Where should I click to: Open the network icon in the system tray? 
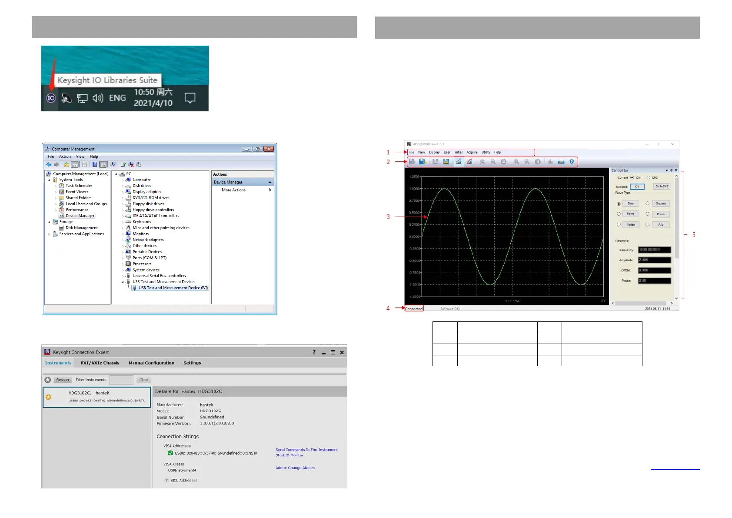(x=82, y=98)
